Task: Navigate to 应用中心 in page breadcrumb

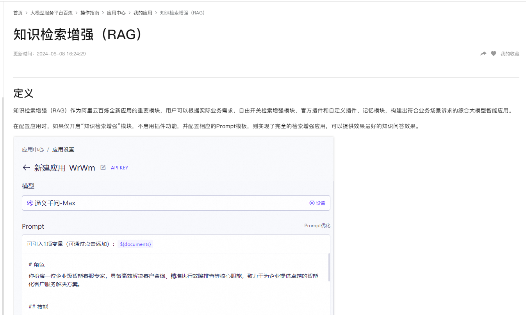Action: 116,13
